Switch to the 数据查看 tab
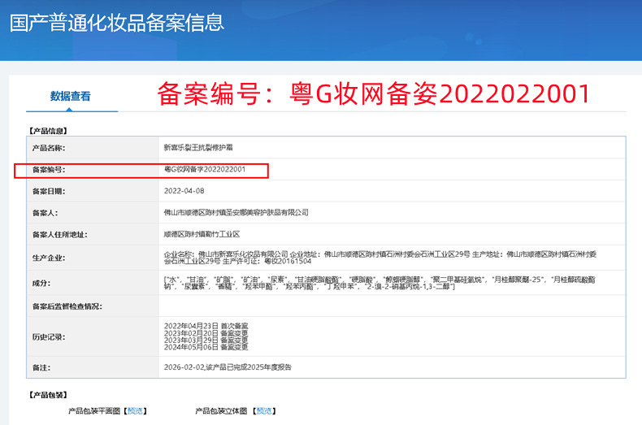 [71, 96]
